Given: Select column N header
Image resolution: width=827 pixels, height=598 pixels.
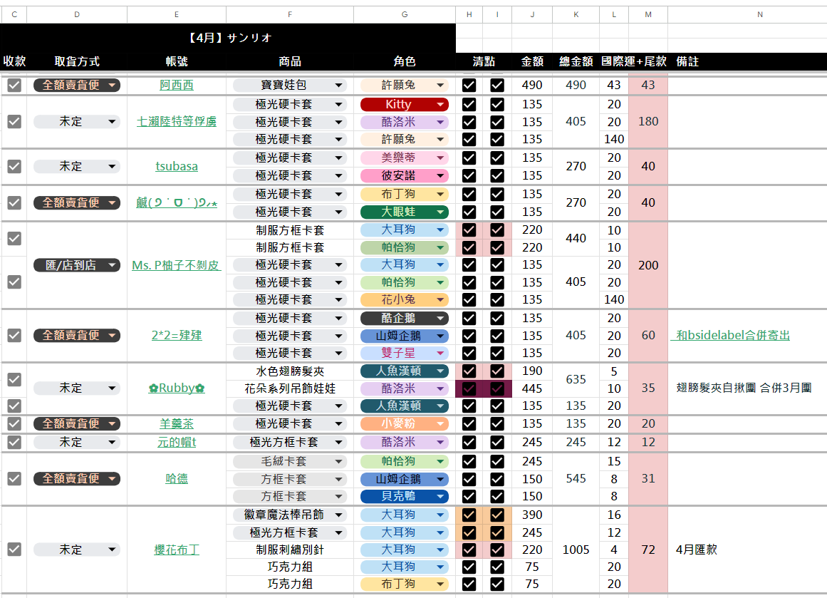Looking at the screenshot, I should (759, 15).
